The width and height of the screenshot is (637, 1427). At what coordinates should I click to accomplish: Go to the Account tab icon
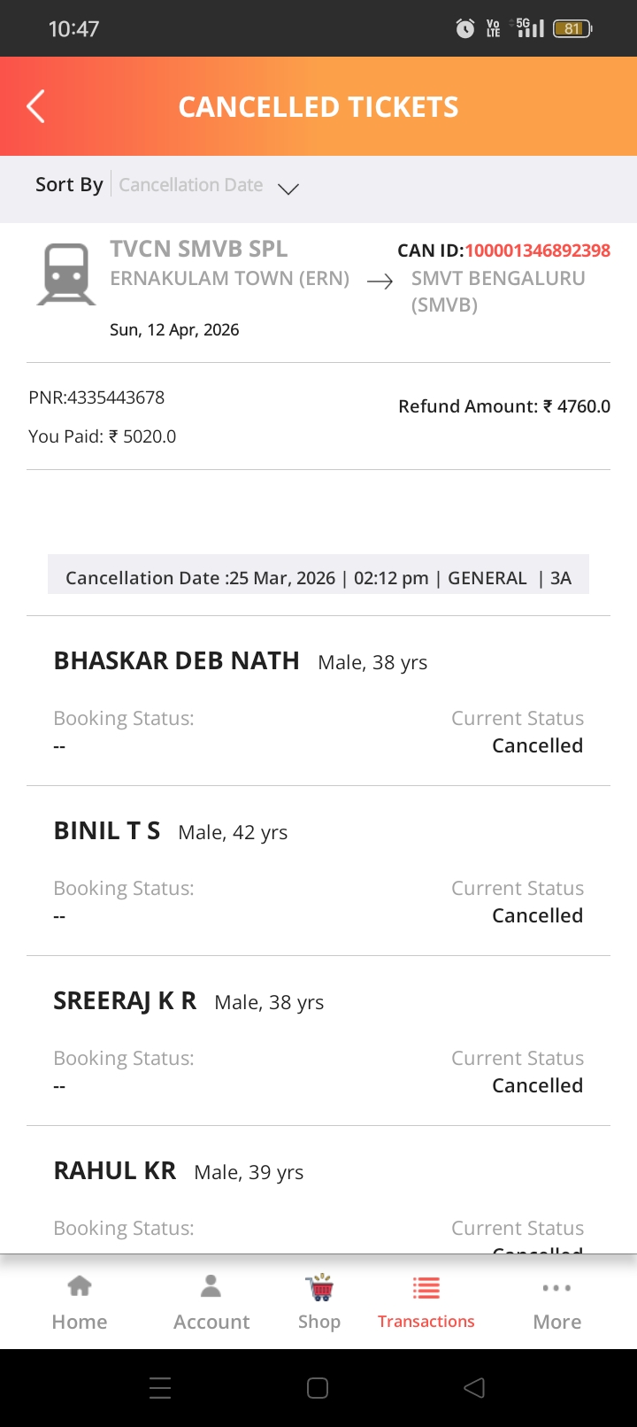tap(211, 1285)
